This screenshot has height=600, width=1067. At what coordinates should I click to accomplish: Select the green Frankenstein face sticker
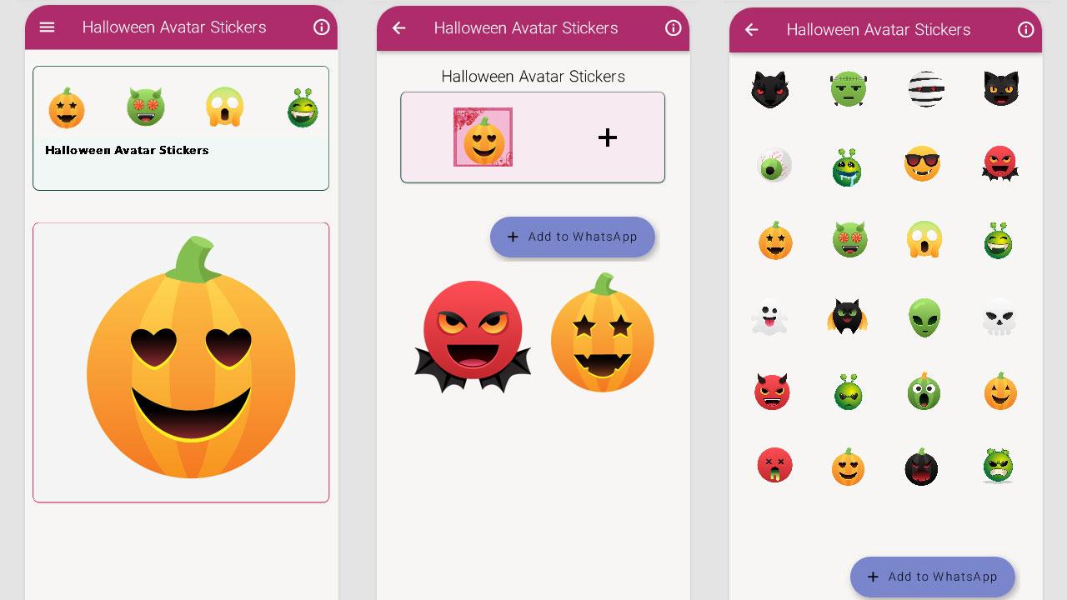click(x=849, y=89)
